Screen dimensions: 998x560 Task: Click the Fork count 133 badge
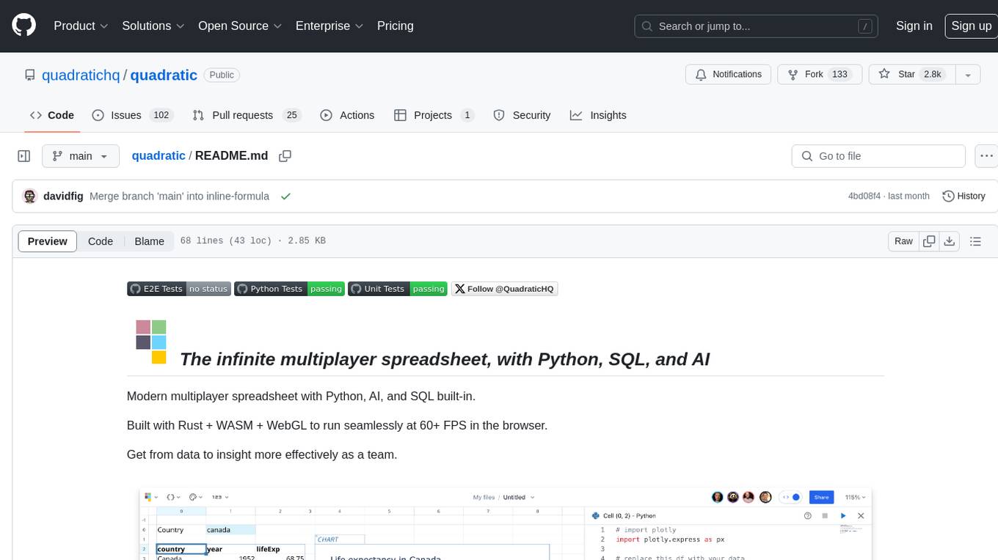839,74
